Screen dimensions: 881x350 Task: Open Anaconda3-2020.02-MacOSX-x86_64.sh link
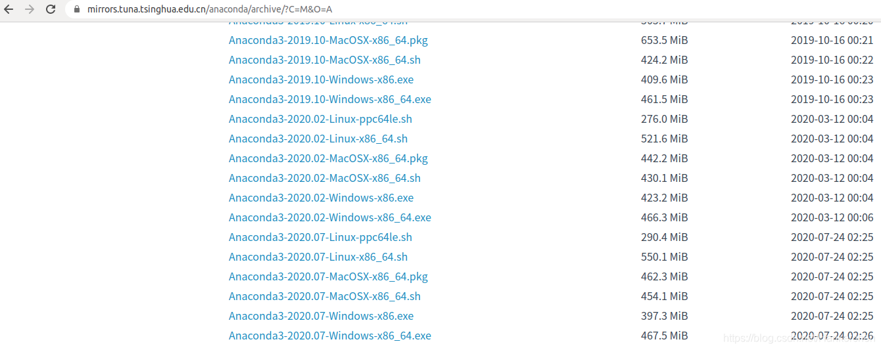click(x=325, y=178)
